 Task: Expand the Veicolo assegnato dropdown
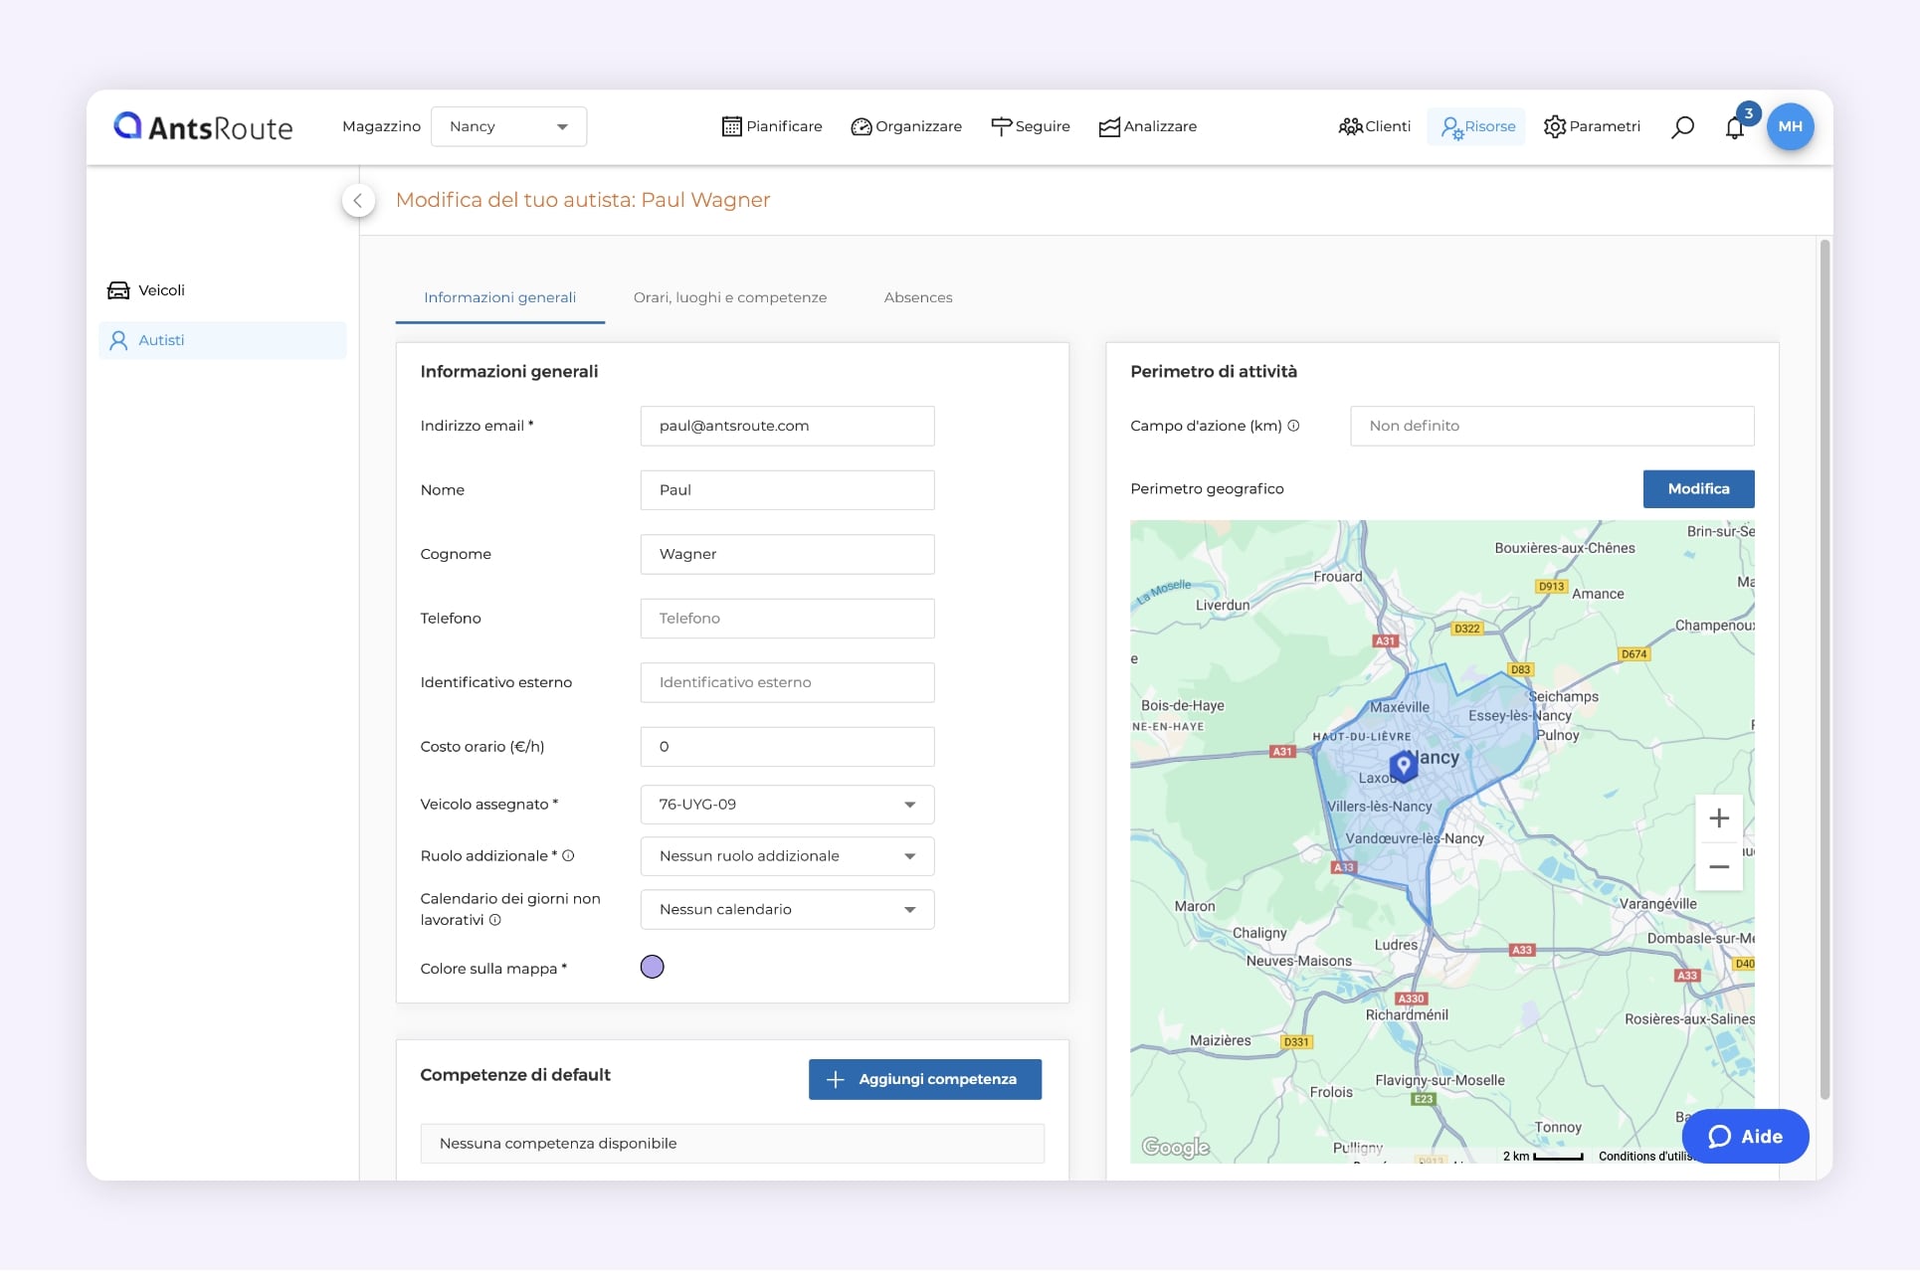787,805
